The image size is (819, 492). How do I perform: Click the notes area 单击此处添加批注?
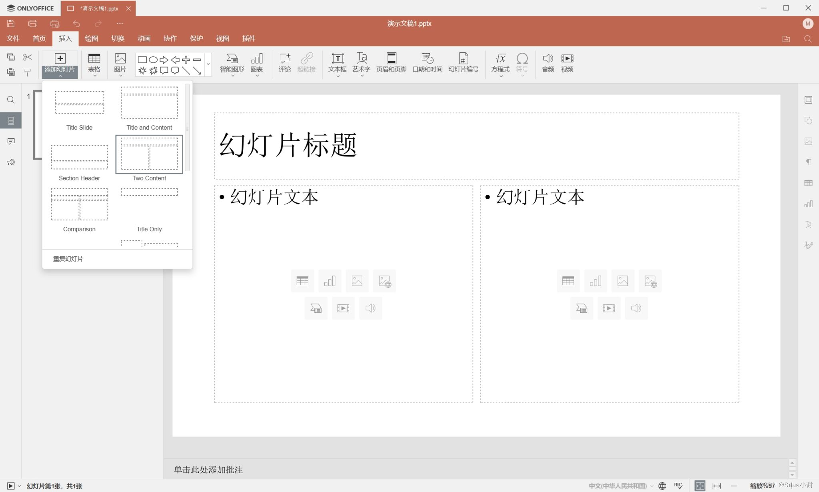(x=208, y=470)
